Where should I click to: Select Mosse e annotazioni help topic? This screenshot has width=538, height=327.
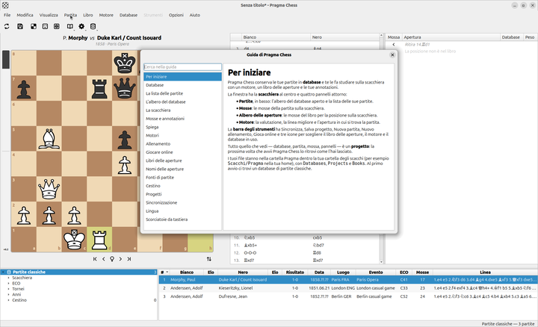pyautogui.click(x=182, y=119)
